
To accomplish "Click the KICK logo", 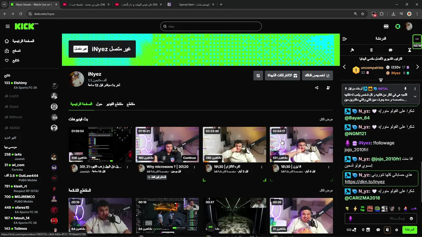I will point(26,26).
